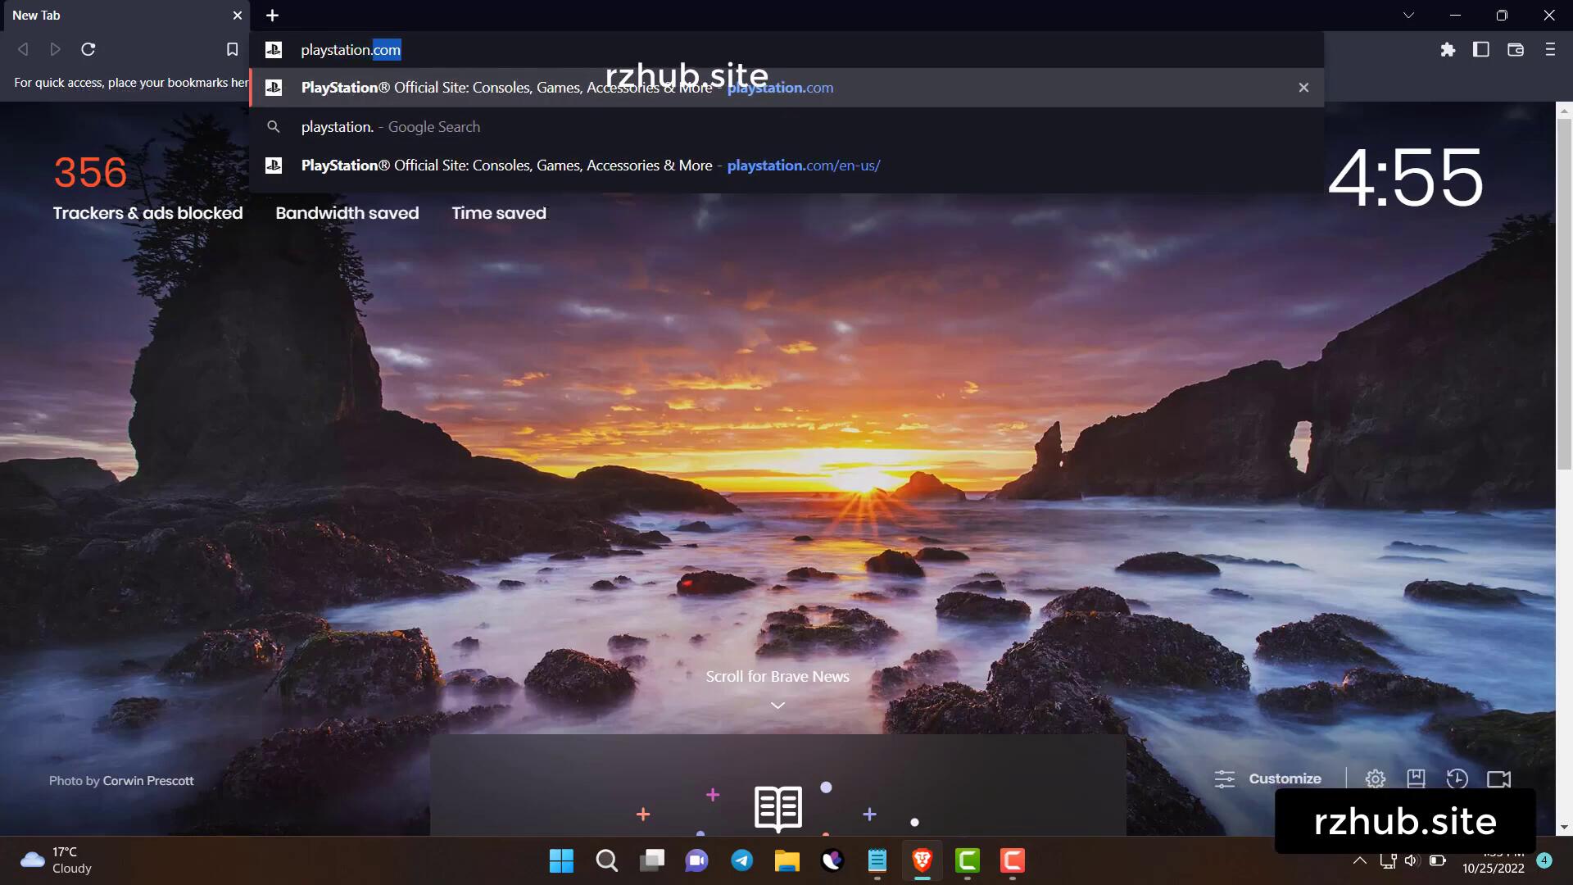Select the 'playstation. - Google Search' suggestion

pos(391,127)
